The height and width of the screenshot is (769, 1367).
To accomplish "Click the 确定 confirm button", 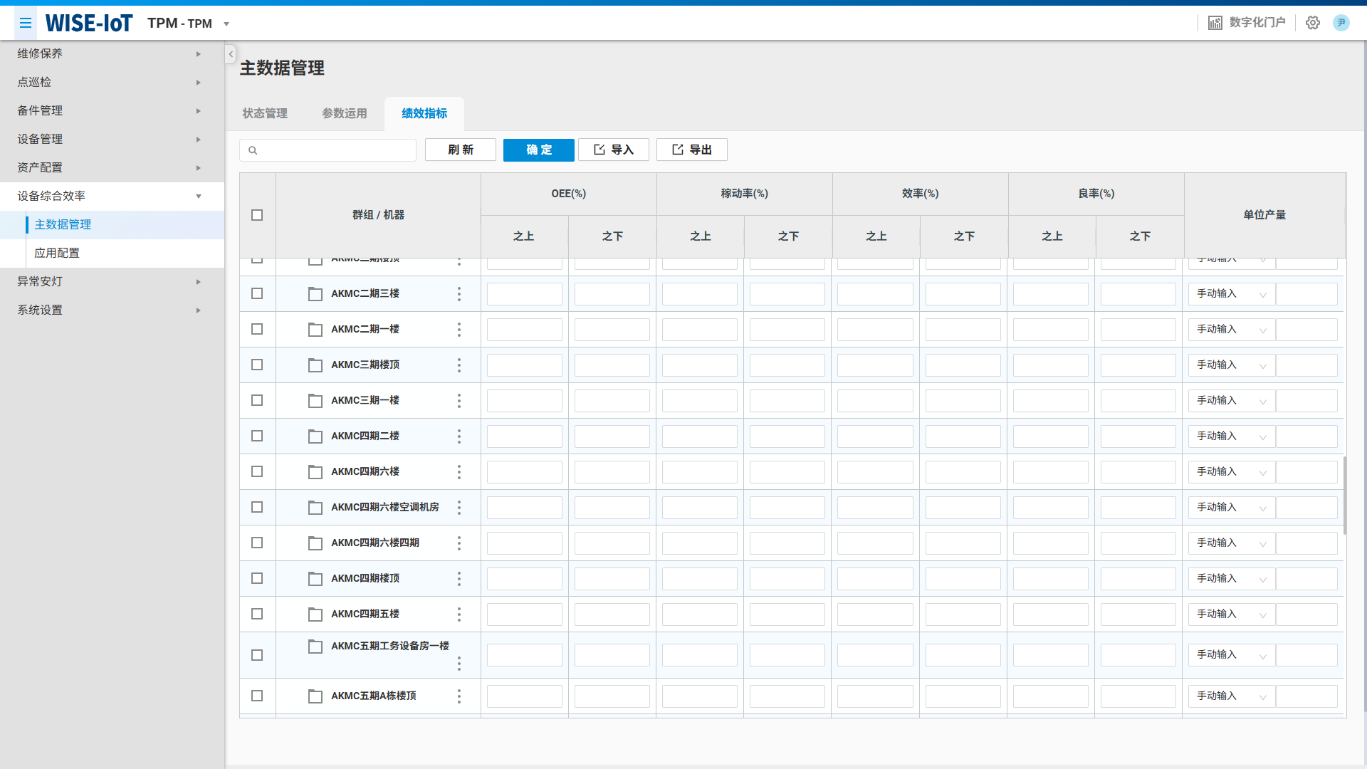I will pos(538,150).
